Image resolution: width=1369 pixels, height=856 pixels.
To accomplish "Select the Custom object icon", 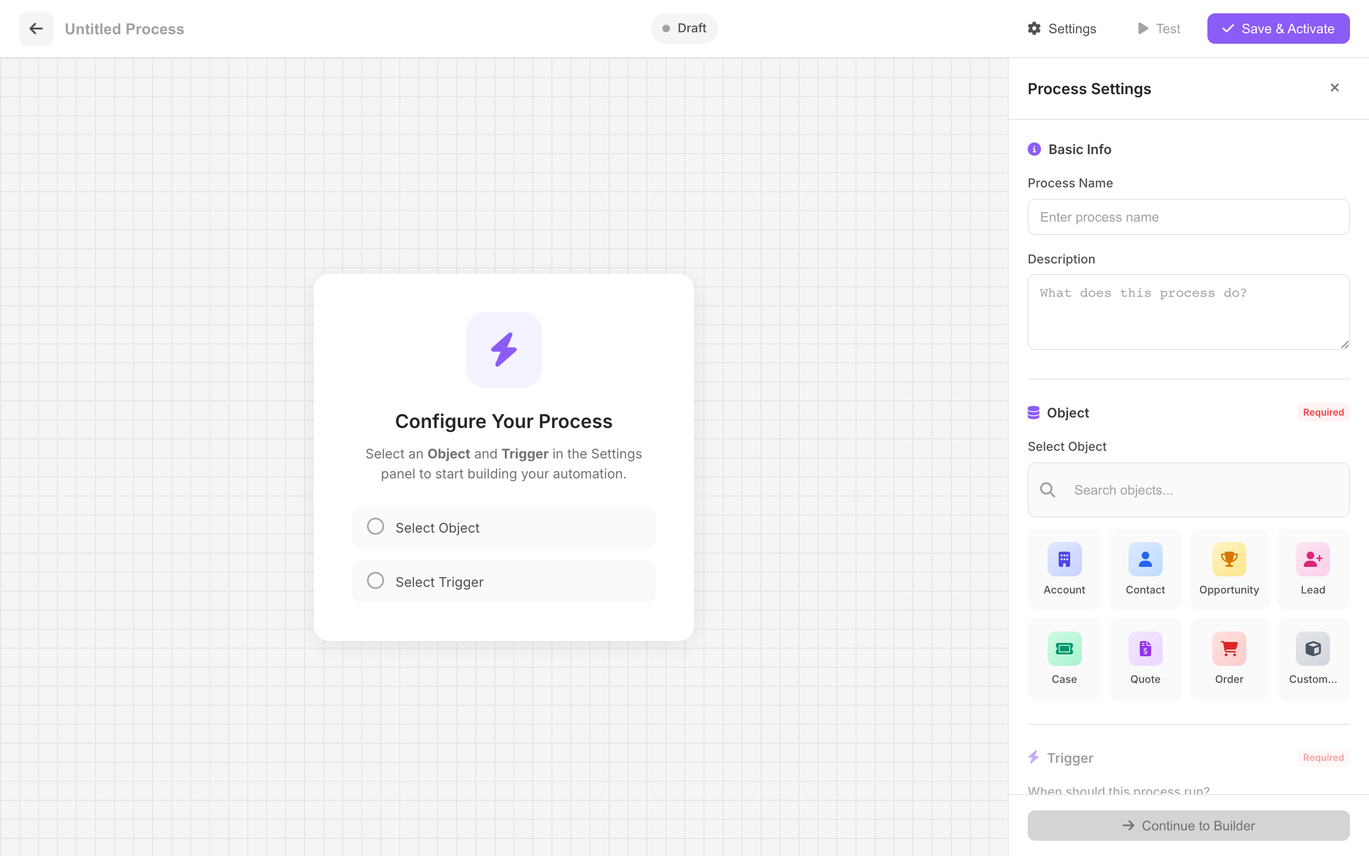I will pos(1312,649).
